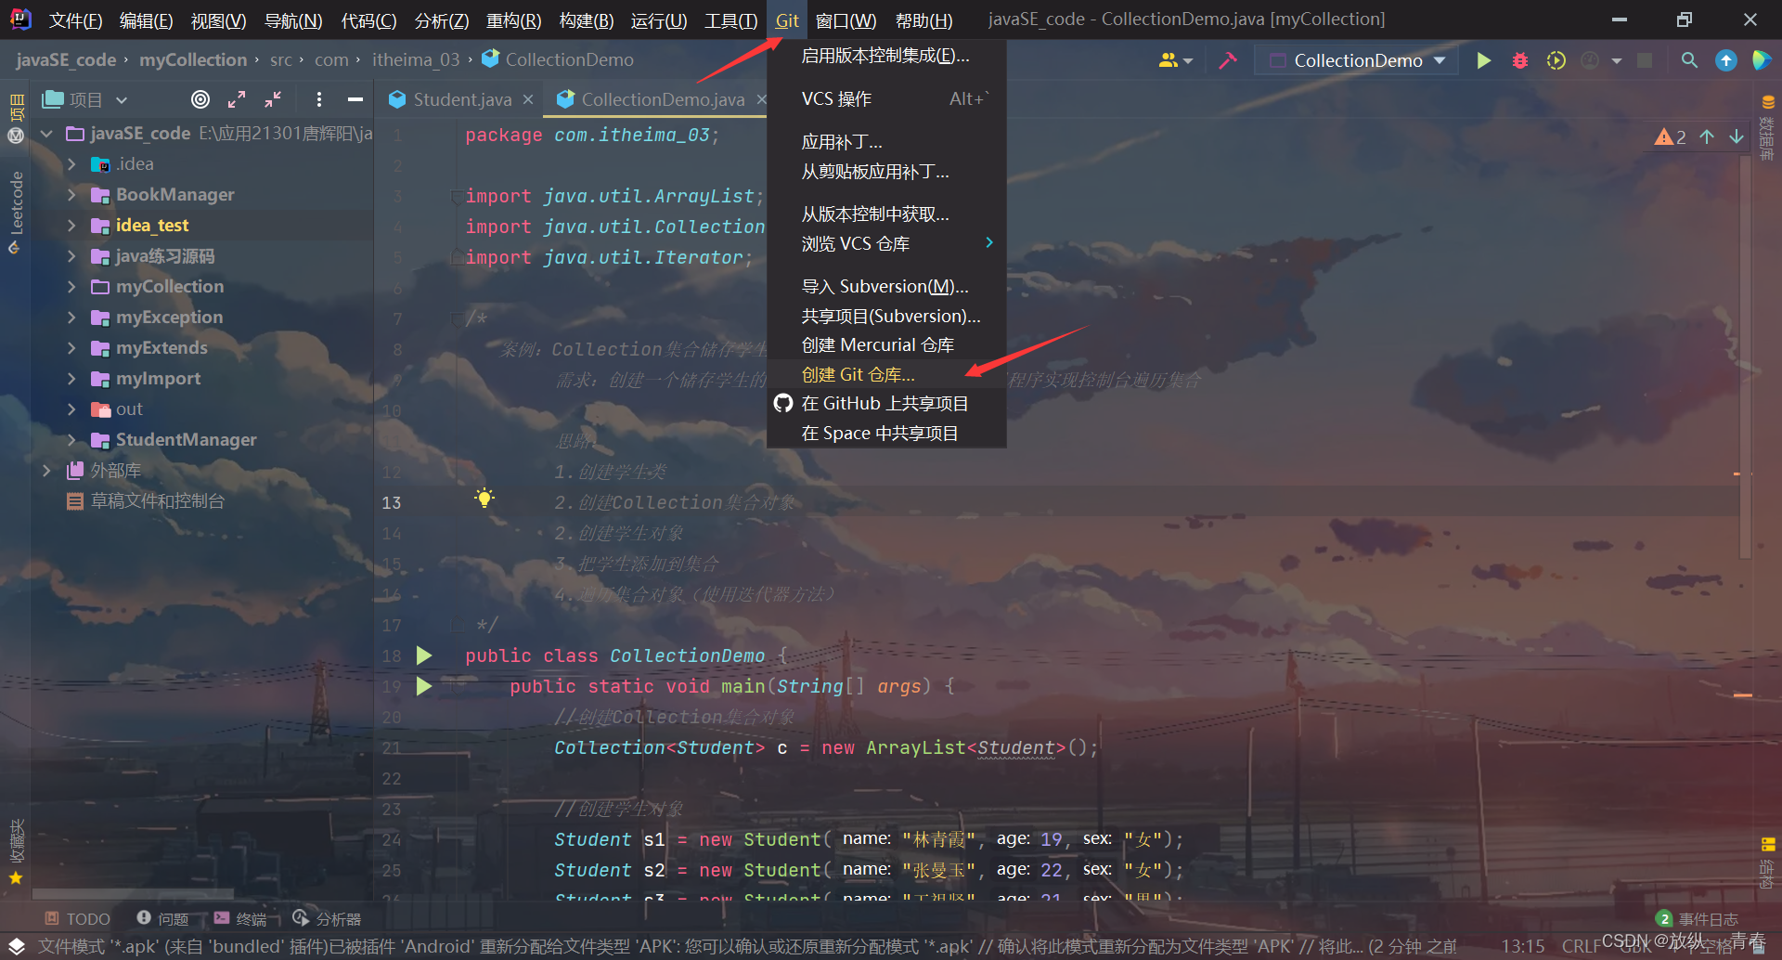The width and height of the screenshot is (1782, 960).
Task: Expand all in Project panel
Action: [237, 99]
